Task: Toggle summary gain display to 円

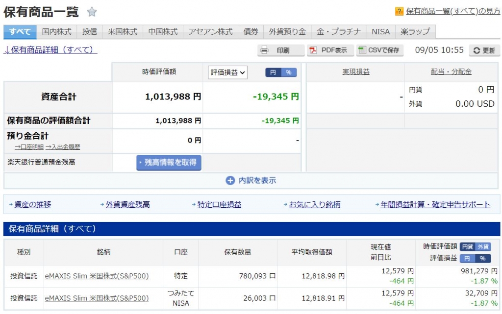Action: click(x=273, y=72)
